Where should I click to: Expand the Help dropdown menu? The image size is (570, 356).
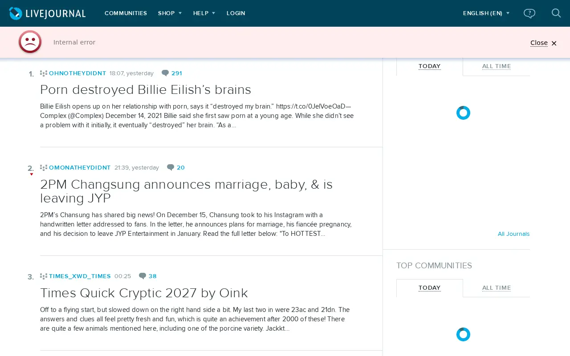click(x=204, y=13)
